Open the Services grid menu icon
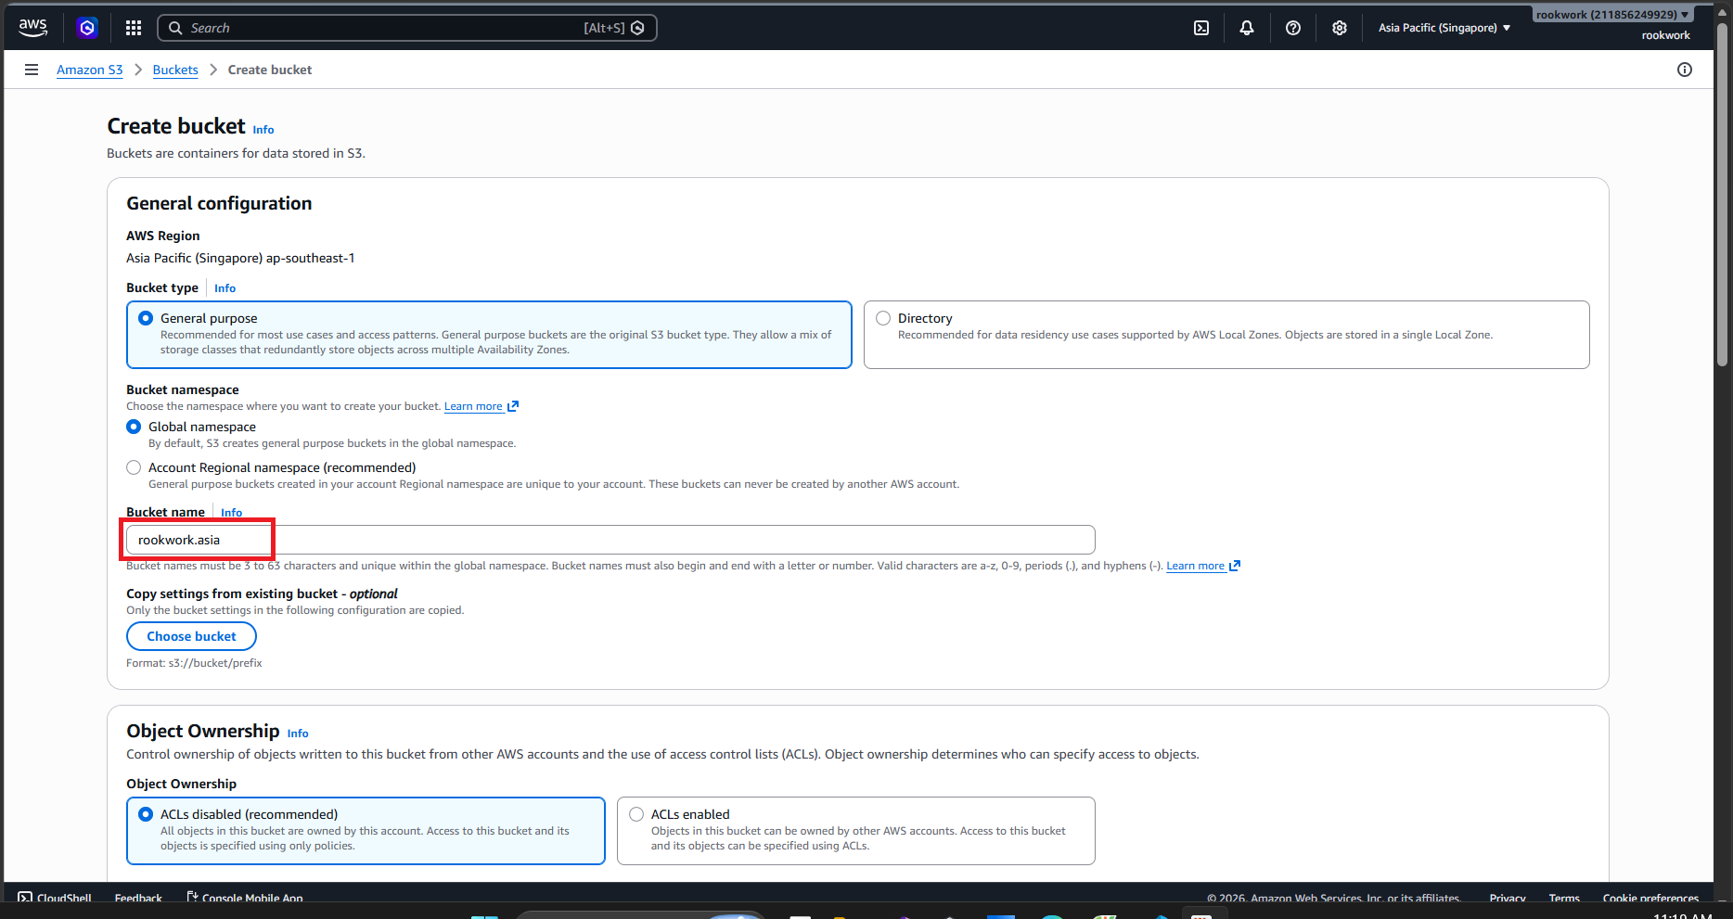1733x919 pixels. click(134, 28)
